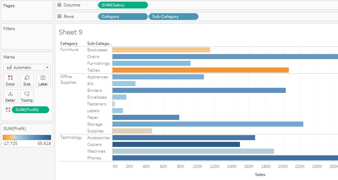Select the Category pill in Rows
The width and height of the screenshot is (338, 180).
(123, 17)
